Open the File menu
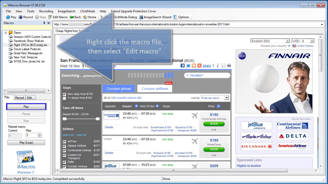328x184 pixels. [8, 11]
